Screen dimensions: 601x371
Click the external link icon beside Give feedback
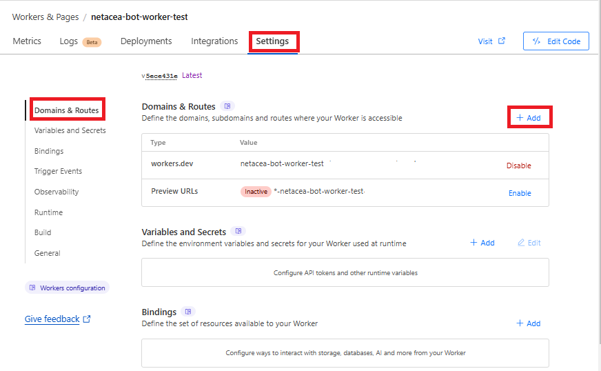86,319
